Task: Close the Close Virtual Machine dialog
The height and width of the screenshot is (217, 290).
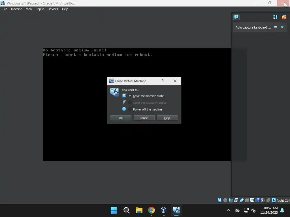Action: coord(175,81)
